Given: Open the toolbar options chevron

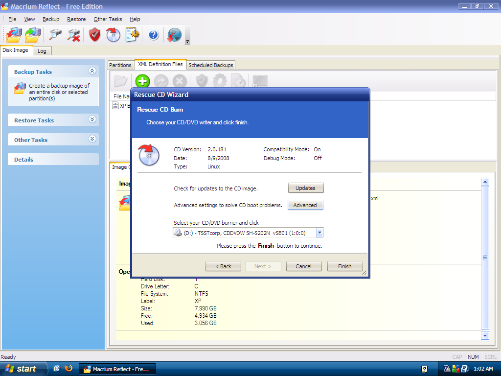Looking at the screenshot, I should (187, 42).
